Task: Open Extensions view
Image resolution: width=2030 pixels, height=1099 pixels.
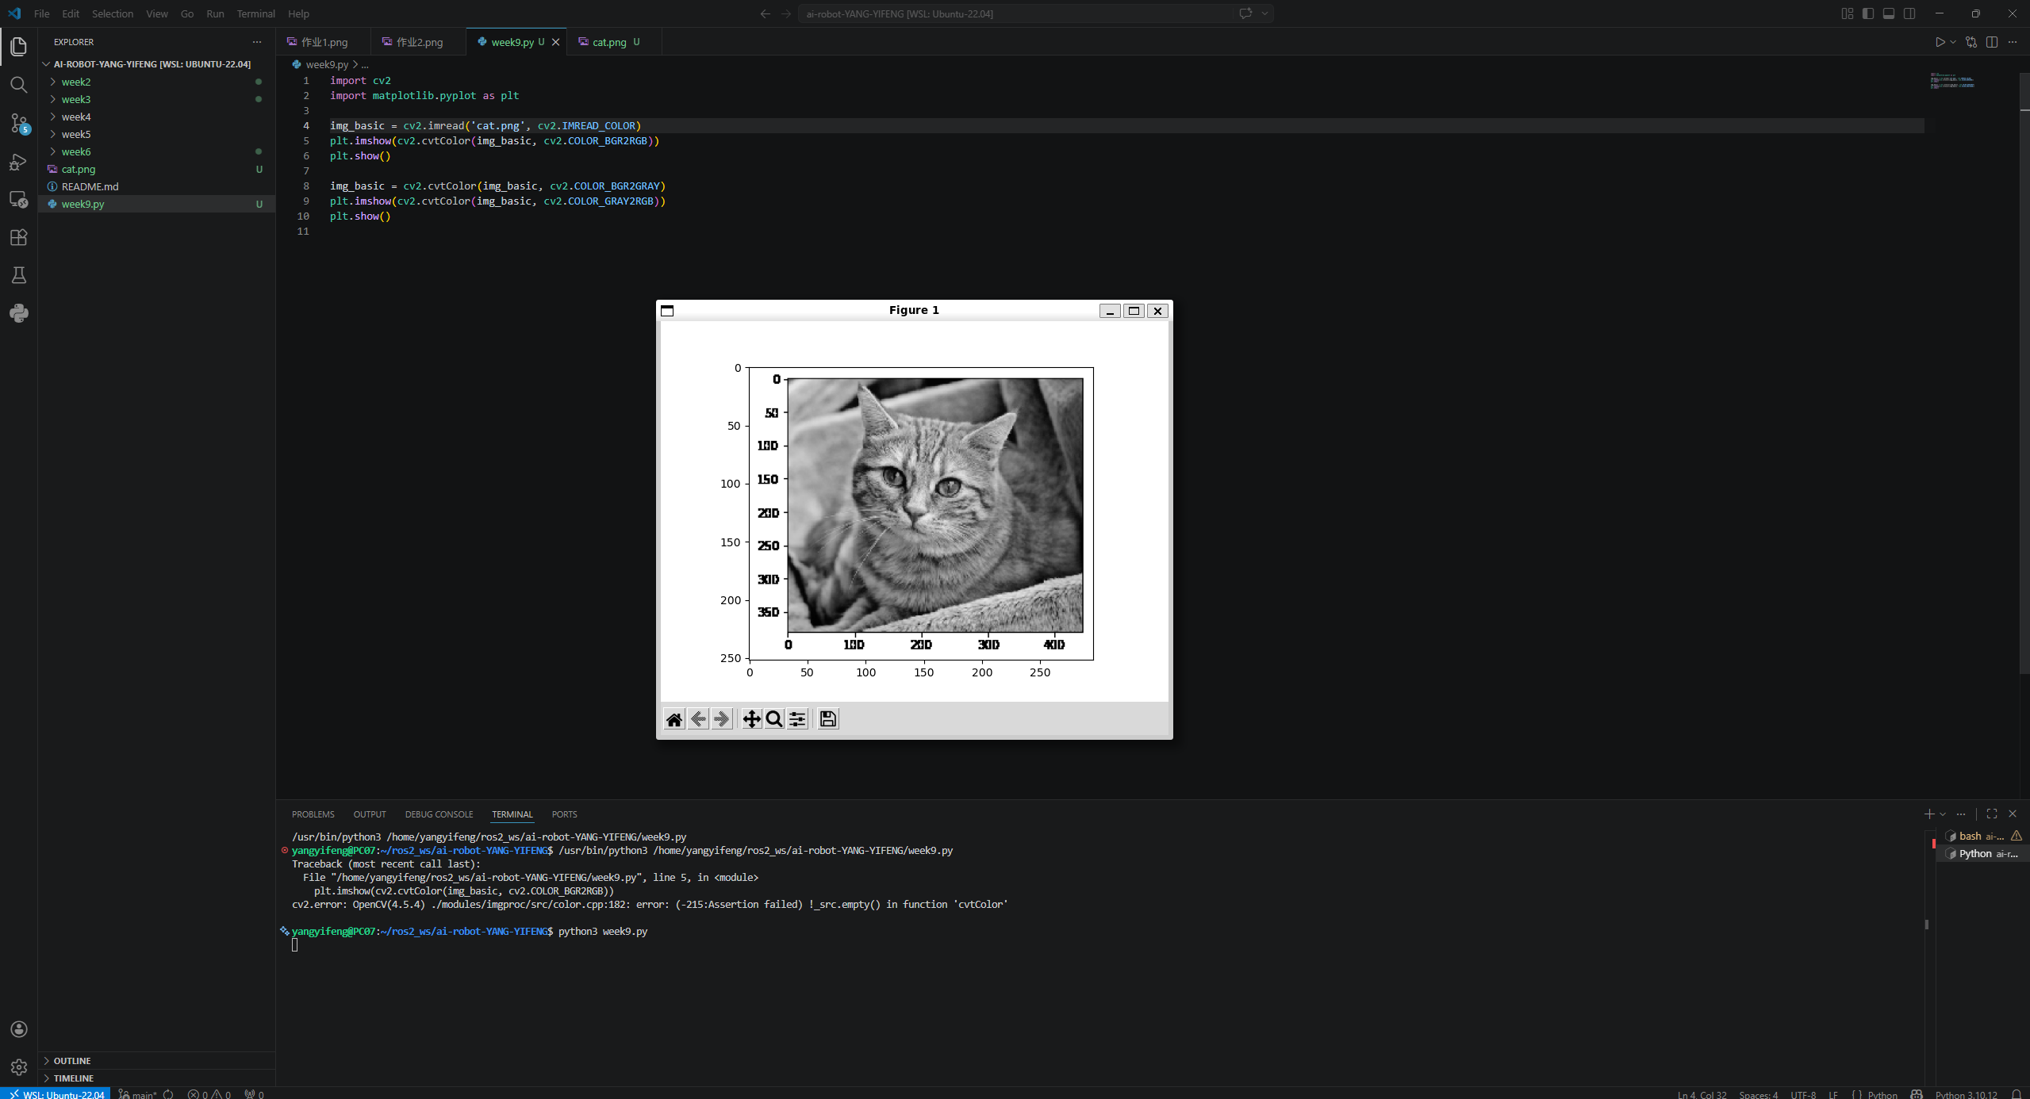Action: click(x=19, y=237)
